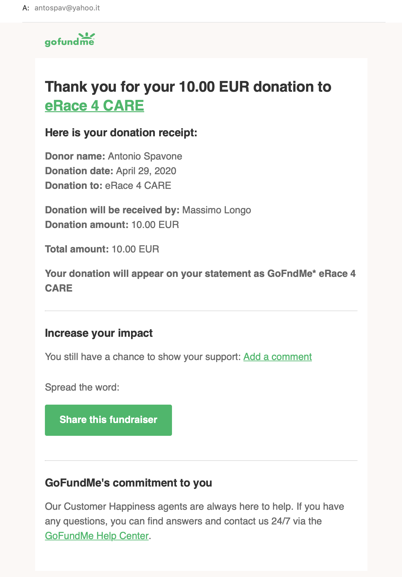Click the "Increase your impact" heading
The image size is (402, 577).
click(99, 333)
